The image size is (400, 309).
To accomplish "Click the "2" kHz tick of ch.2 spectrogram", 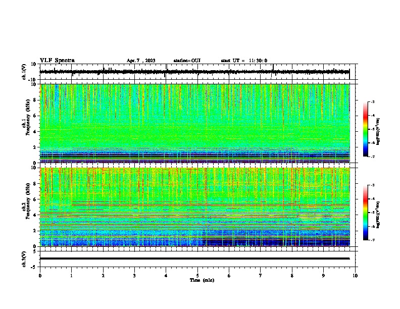I will click(35, 231).
